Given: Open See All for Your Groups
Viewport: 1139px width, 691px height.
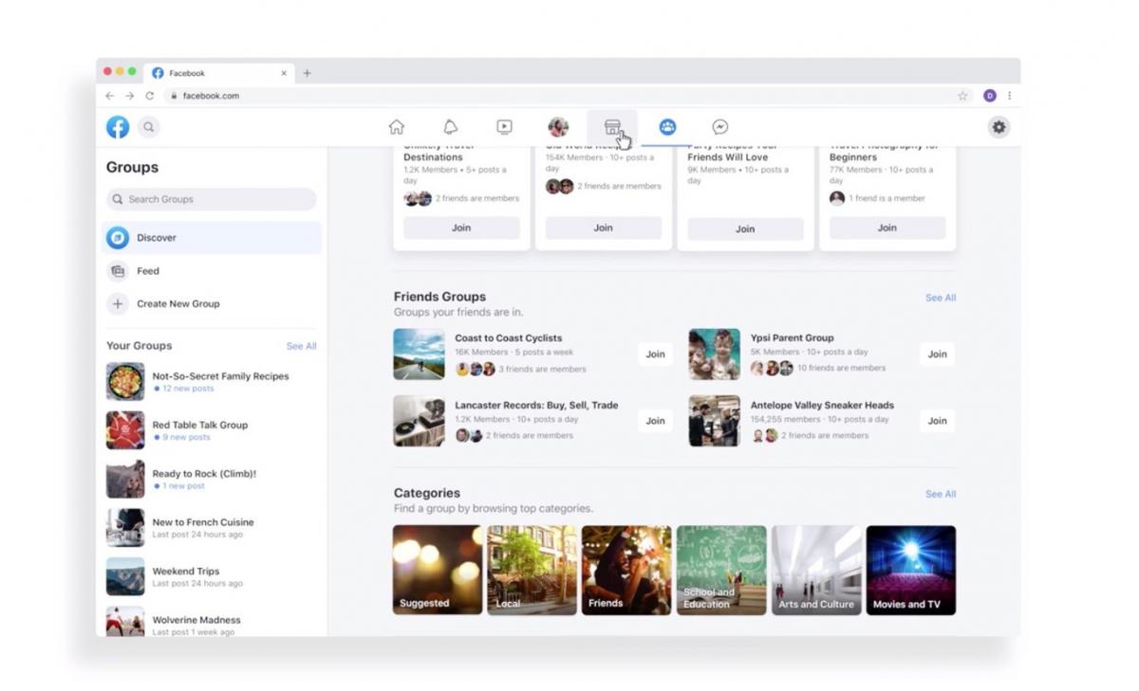Looking at the screenshot, I should coord(301,346).
